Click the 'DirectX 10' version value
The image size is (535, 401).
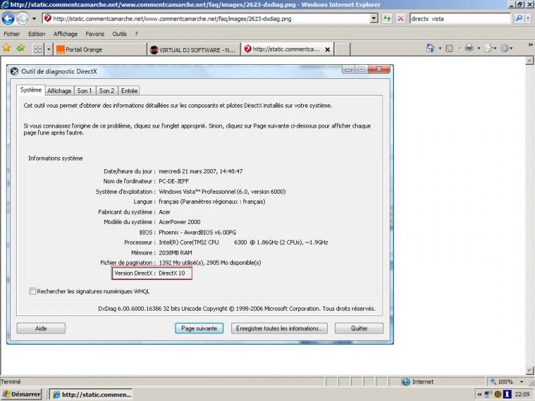(172, 273)
